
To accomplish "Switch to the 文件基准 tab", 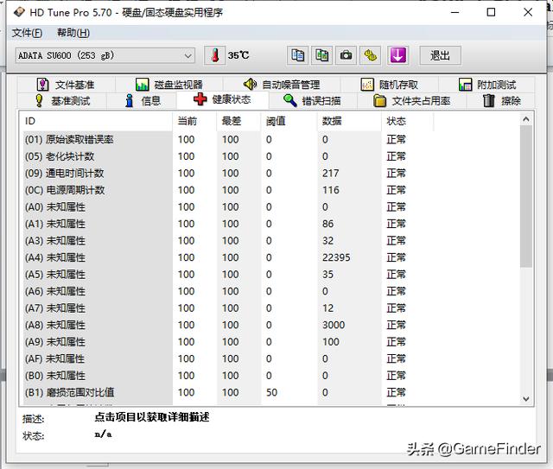I will [x=66, y=85].
